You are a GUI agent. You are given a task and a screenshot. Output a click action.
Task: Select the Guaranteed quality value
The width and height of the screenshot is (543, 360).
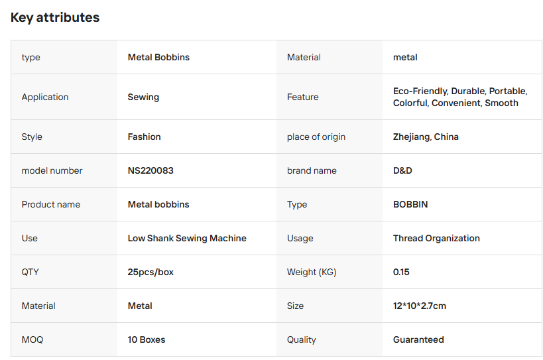pos(418,339)
